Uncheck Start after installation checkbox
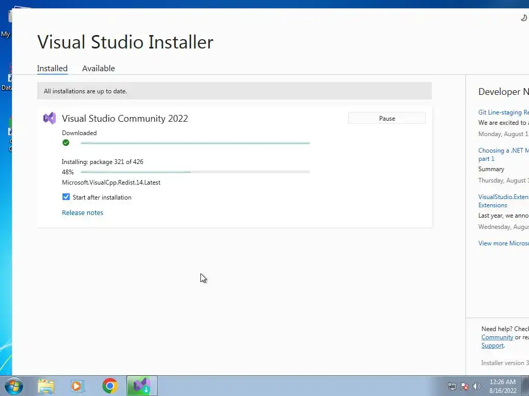Viewport: 529px width, 396px height. point(66,197)
